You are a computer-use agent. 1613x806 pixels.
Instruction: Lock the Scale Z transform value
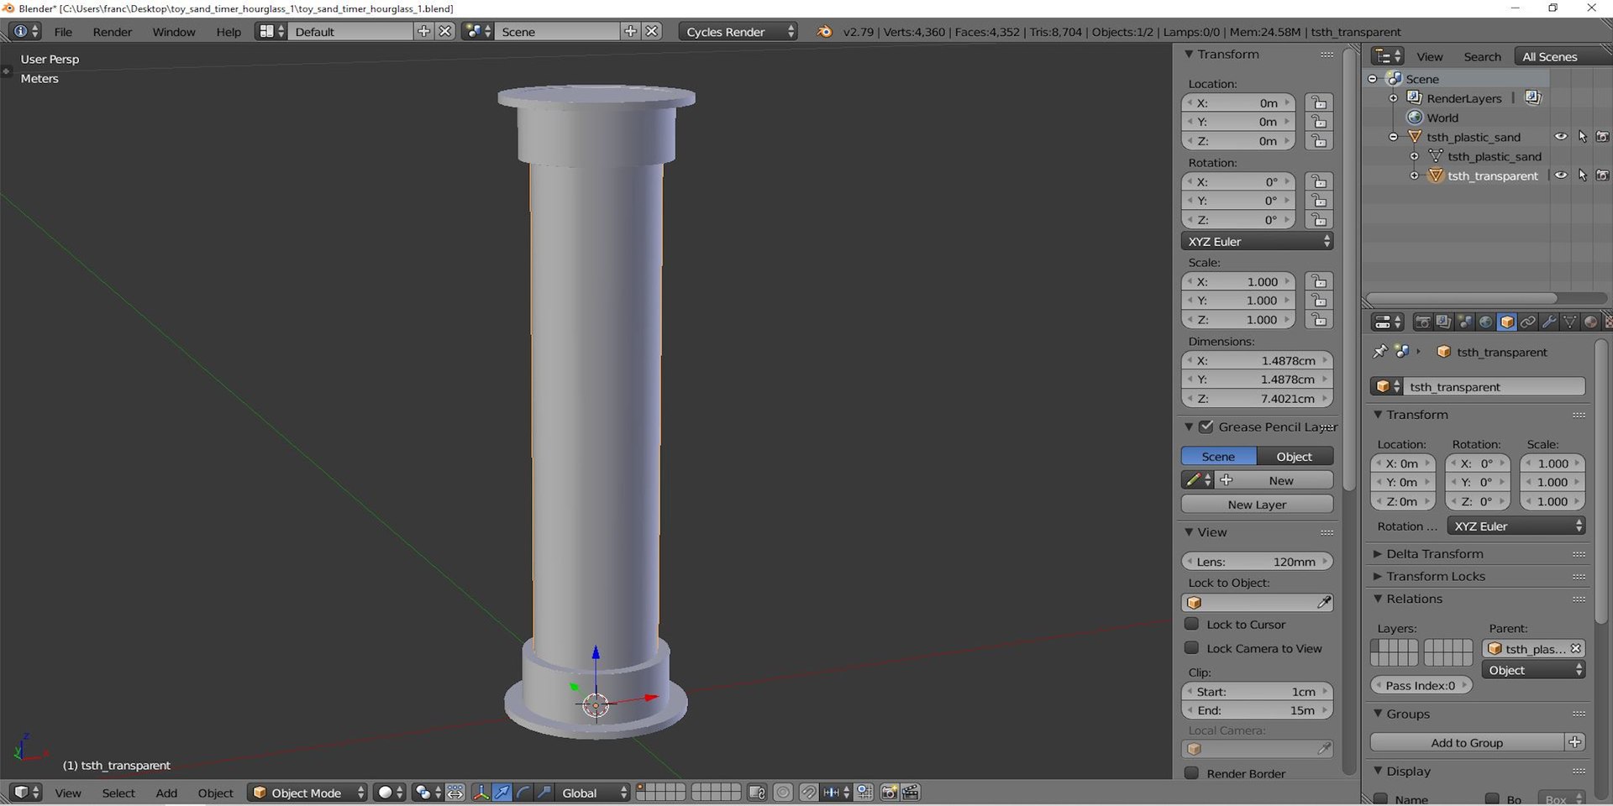(x=1319, y=320)
